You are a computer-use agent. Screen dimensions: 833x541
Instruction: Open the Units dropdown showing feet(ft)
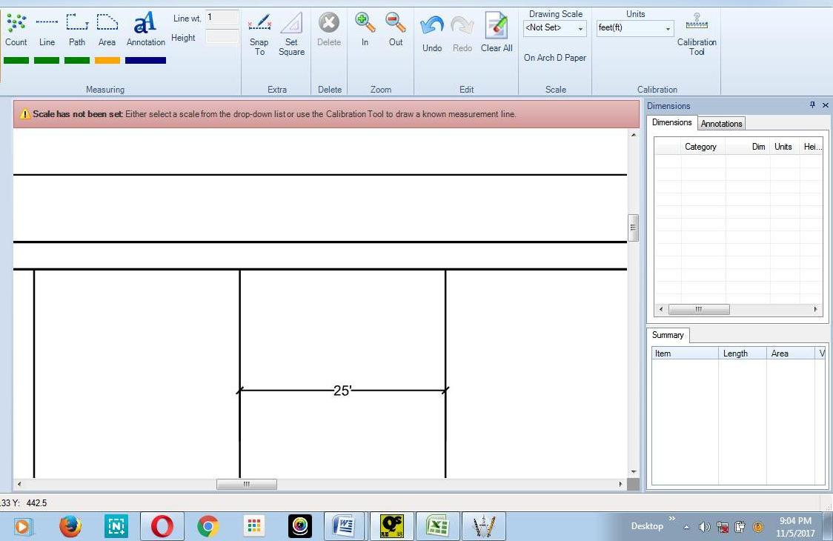667,27
